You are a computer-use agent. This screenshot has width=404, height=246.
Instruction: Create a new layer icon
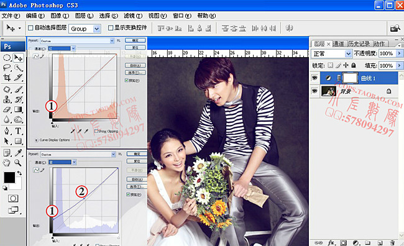pos(380,243)
